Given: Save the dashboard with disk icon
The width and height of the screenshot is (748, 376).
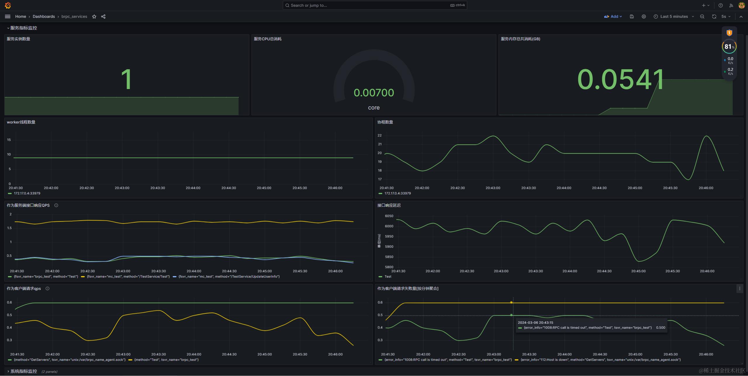Looking at the screenshot, I should point(632,17).
